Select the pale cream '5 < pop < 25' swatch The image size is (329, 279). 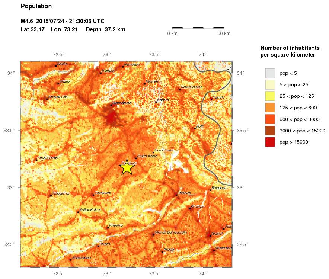pos(270,85)
